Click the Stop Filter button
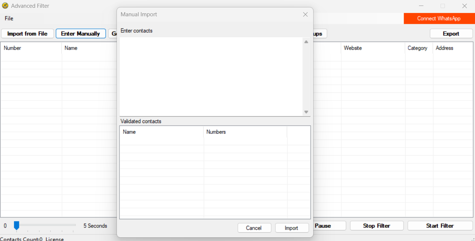Viewport: 475px width, 241px height. (x=376, y=226)
